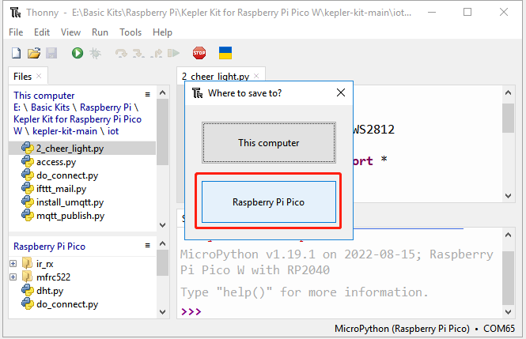526x339 pixels.
Task: Go to Raspberry Pi path segment
Action: click(x=105, y=107)
